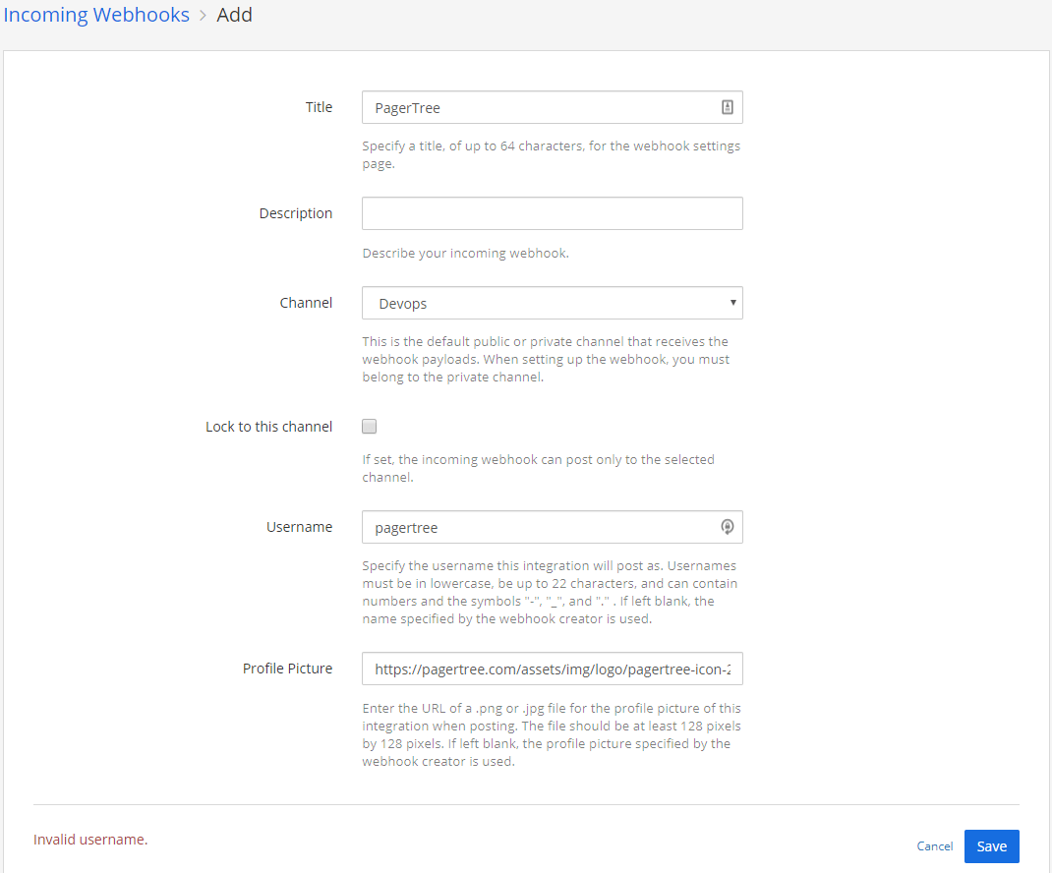Click into the empty Description field
The height and width of the screenshot is (873, 1052).
[x=552, y=213]
